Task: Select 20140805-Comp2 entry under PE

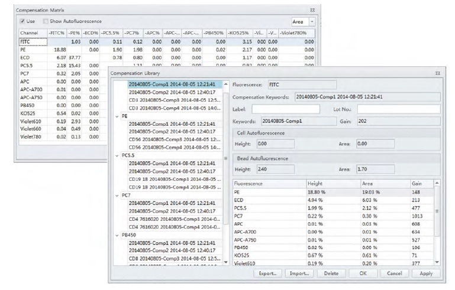Action: tap(175, 132)
